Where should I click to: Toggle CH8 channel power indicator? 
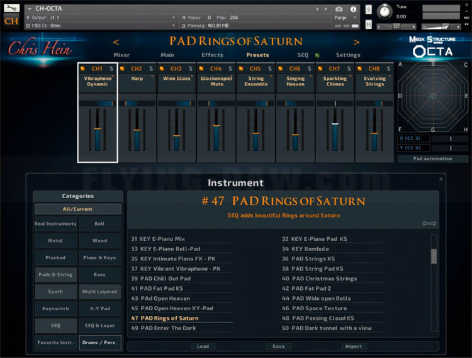point(359,69)
